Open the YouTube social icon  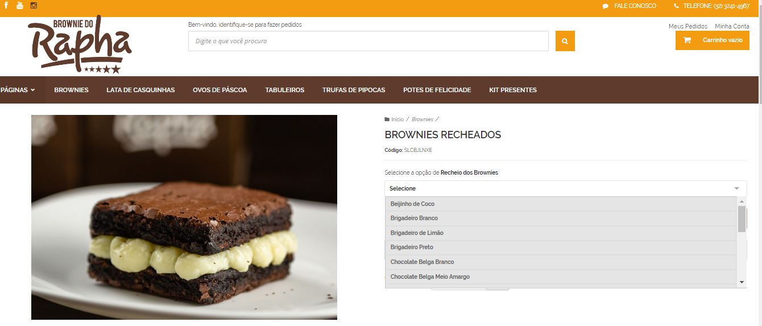[x=20, y=6]
